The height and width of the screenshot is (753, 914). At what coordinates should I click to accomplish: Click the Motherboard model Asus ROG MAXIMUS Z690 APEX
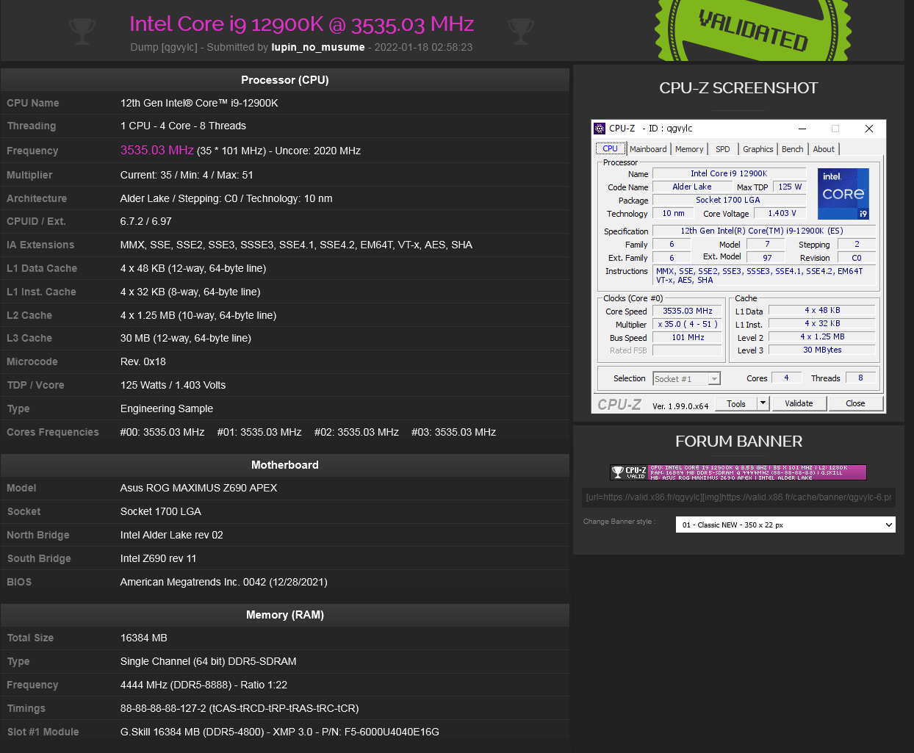[x=199, y=488]
